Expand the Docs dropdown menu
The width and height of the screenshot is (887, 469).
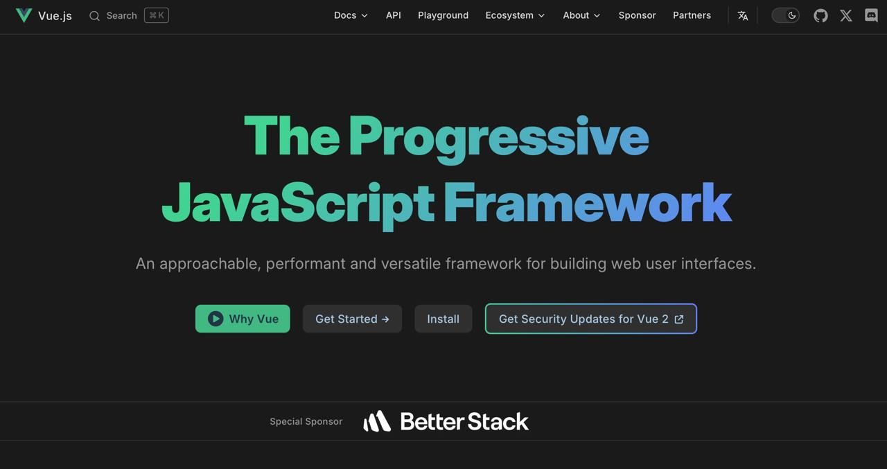pyautogui.click(x=351, y=15)
